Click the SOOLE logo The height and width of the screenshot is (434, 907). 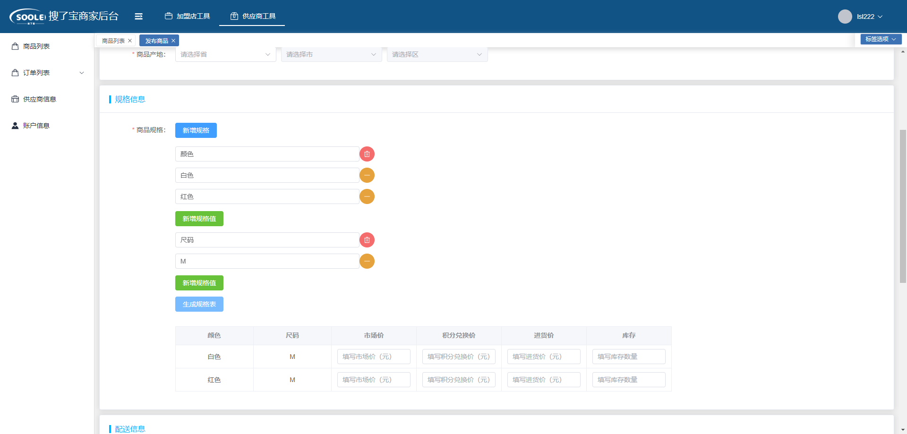28,17
